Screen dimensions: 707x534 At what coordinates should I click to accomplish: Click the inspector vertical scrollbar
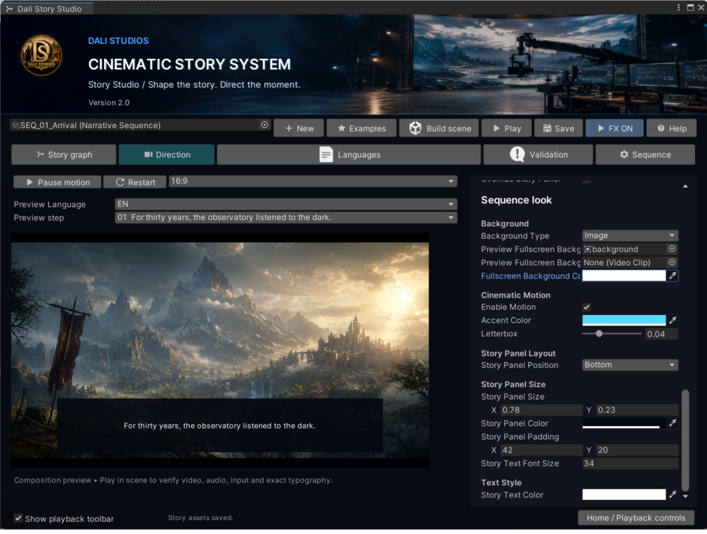point(686,441)
